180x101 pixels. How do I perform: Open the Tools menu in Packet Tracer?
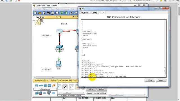coord(58,9)
